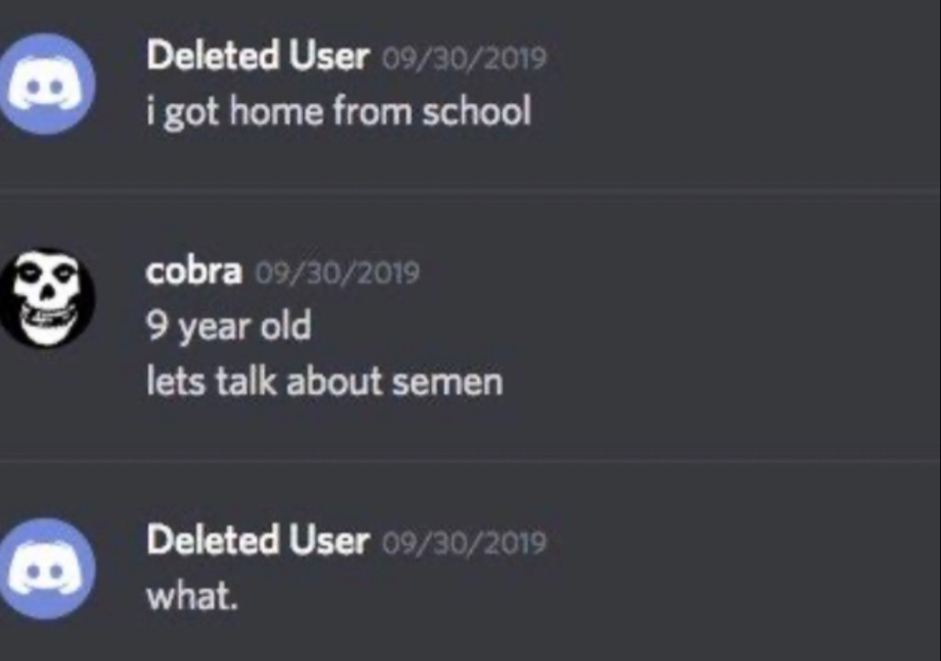Click the last Deleted User's Discord avatar

coord(46,567)
